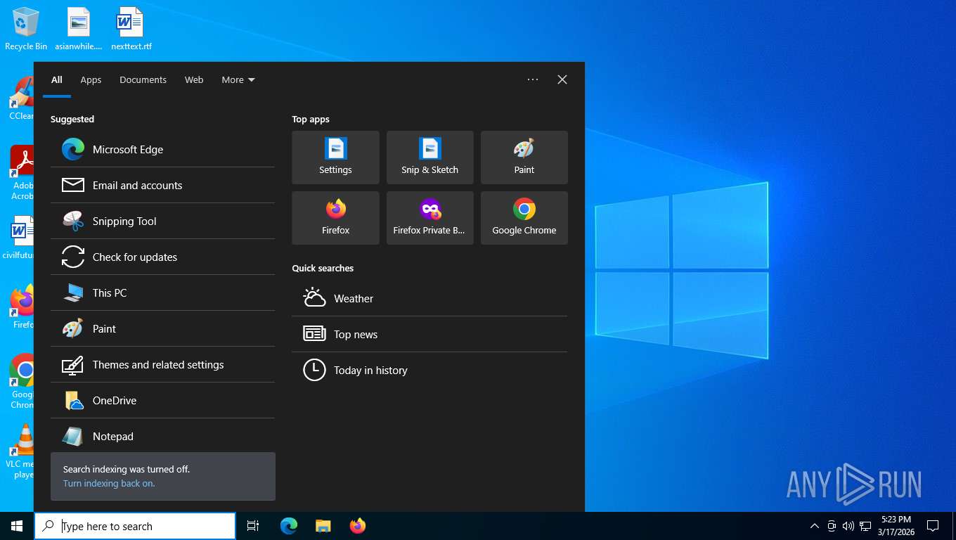Open Edge from the taskbar
Viewport: 956px width, 540px height.
[289, 526]
